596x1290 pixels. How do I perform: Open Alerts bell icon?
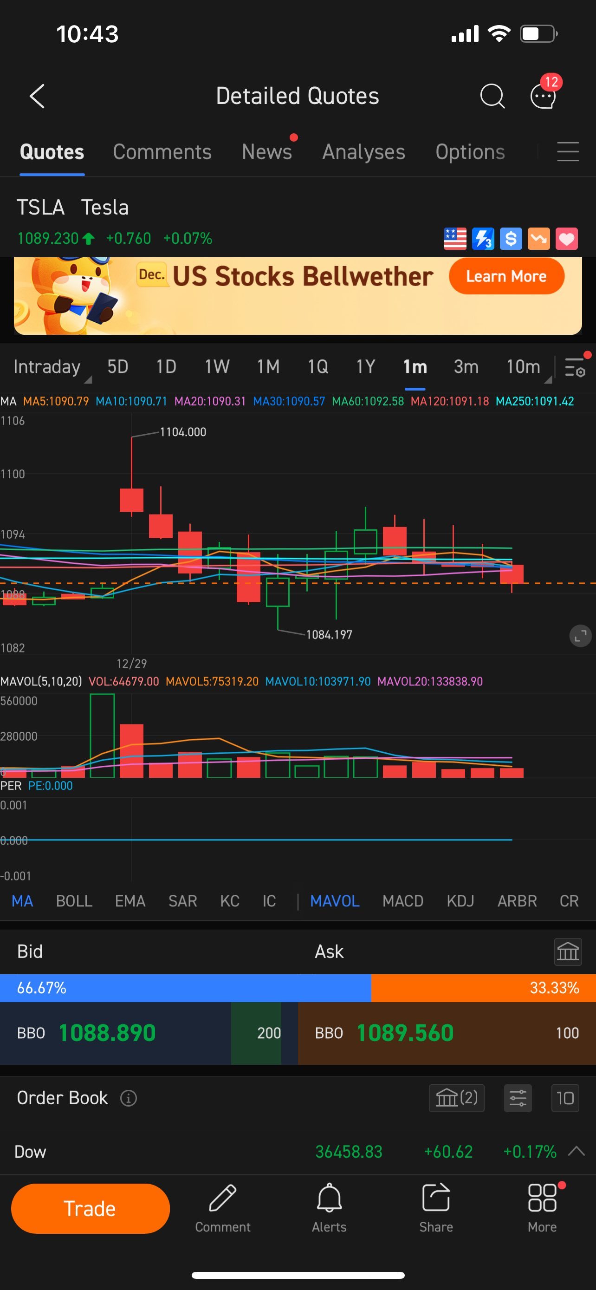coord(329,1208)
